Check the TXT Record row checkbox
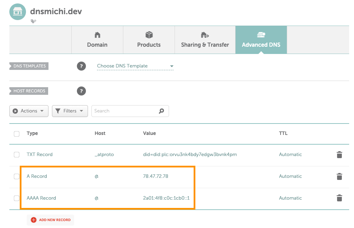This screenshot has height=228, width=354. pos(17,155)
